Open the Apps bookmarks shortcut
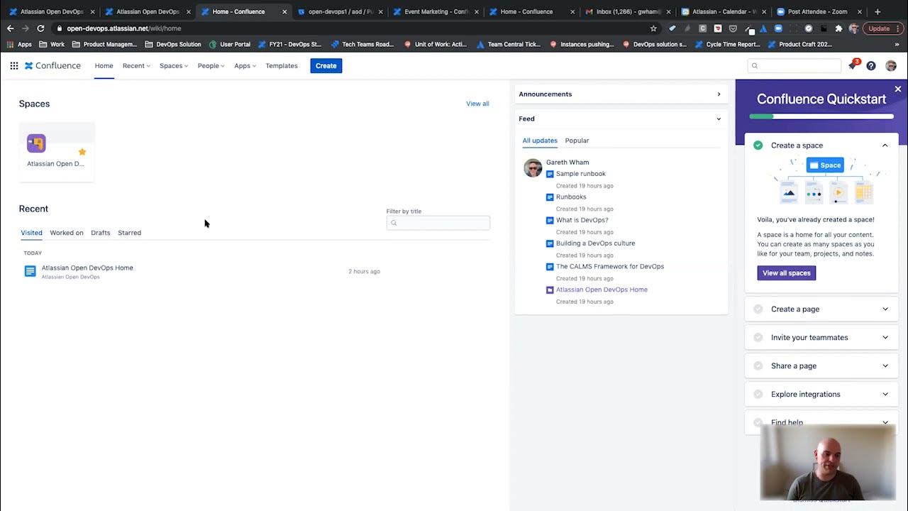 (19, 44)
